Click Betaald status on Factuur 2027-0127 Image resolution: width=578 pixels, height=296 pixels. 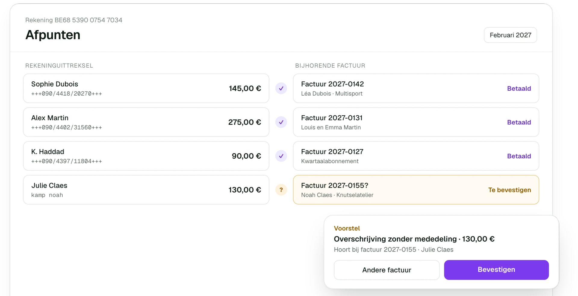pos(519,156)
